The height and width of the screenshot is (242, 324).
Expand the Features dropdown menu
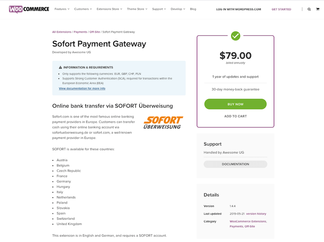(x=62, y=9)
